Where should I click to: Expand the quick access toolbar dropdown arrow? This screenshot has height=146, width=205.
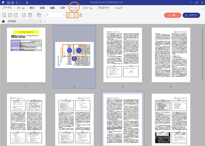[x=27, y=3]
